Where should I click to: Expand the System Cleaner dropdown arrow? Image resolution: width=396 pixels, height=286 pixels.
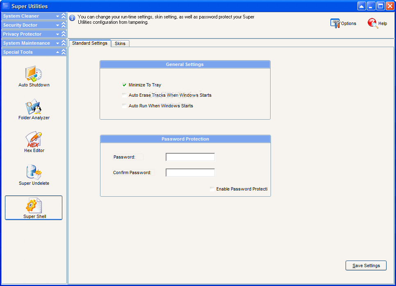click(57, 16)
